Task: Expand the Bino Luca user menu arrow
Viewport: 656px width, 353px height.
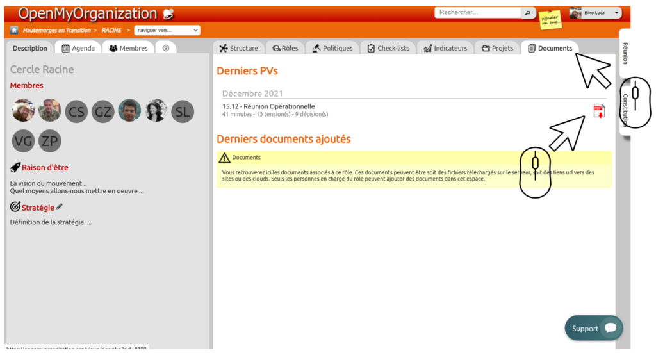Action: (x=616, y=13)
